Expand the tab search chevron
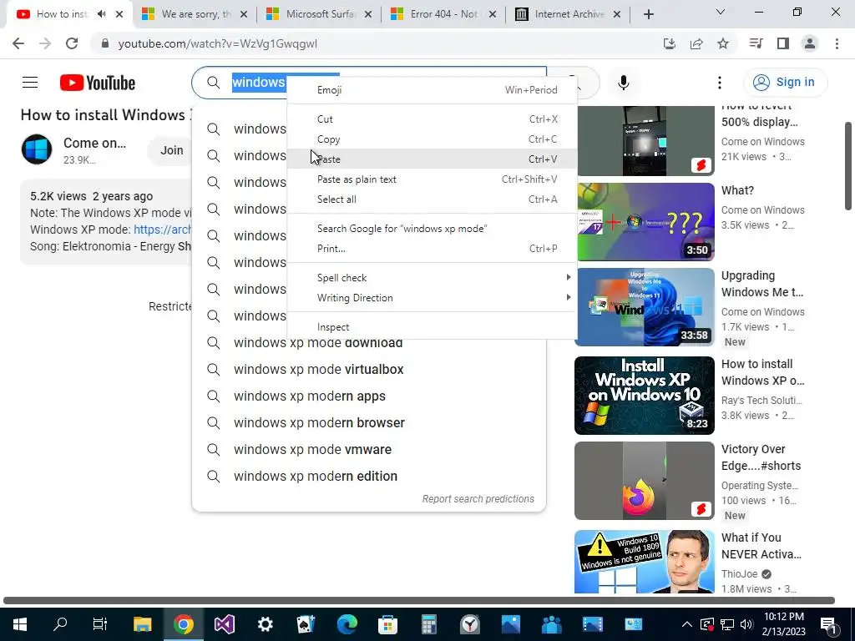This screenshot has height=641, width=855. click(721, 12)
